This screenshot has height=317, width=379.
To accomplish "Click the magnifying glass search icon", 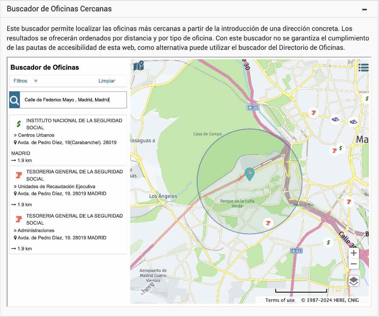I will coord(15,100).
